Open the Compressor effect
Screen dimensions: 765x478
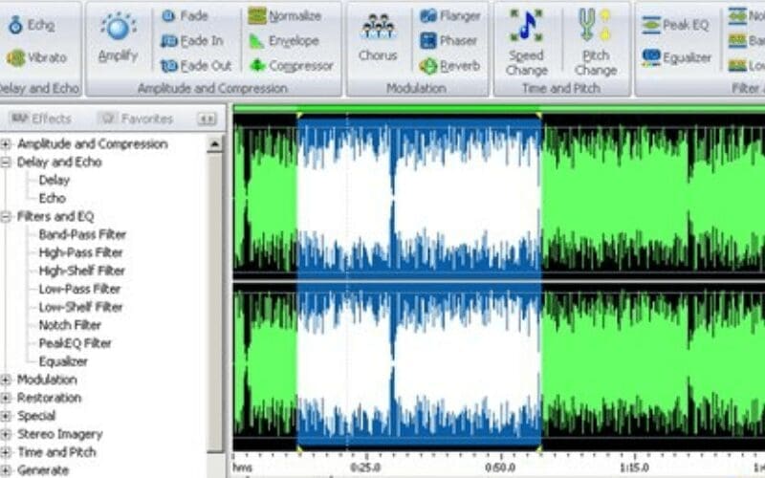pyautogui.click(x=292, y=66)
